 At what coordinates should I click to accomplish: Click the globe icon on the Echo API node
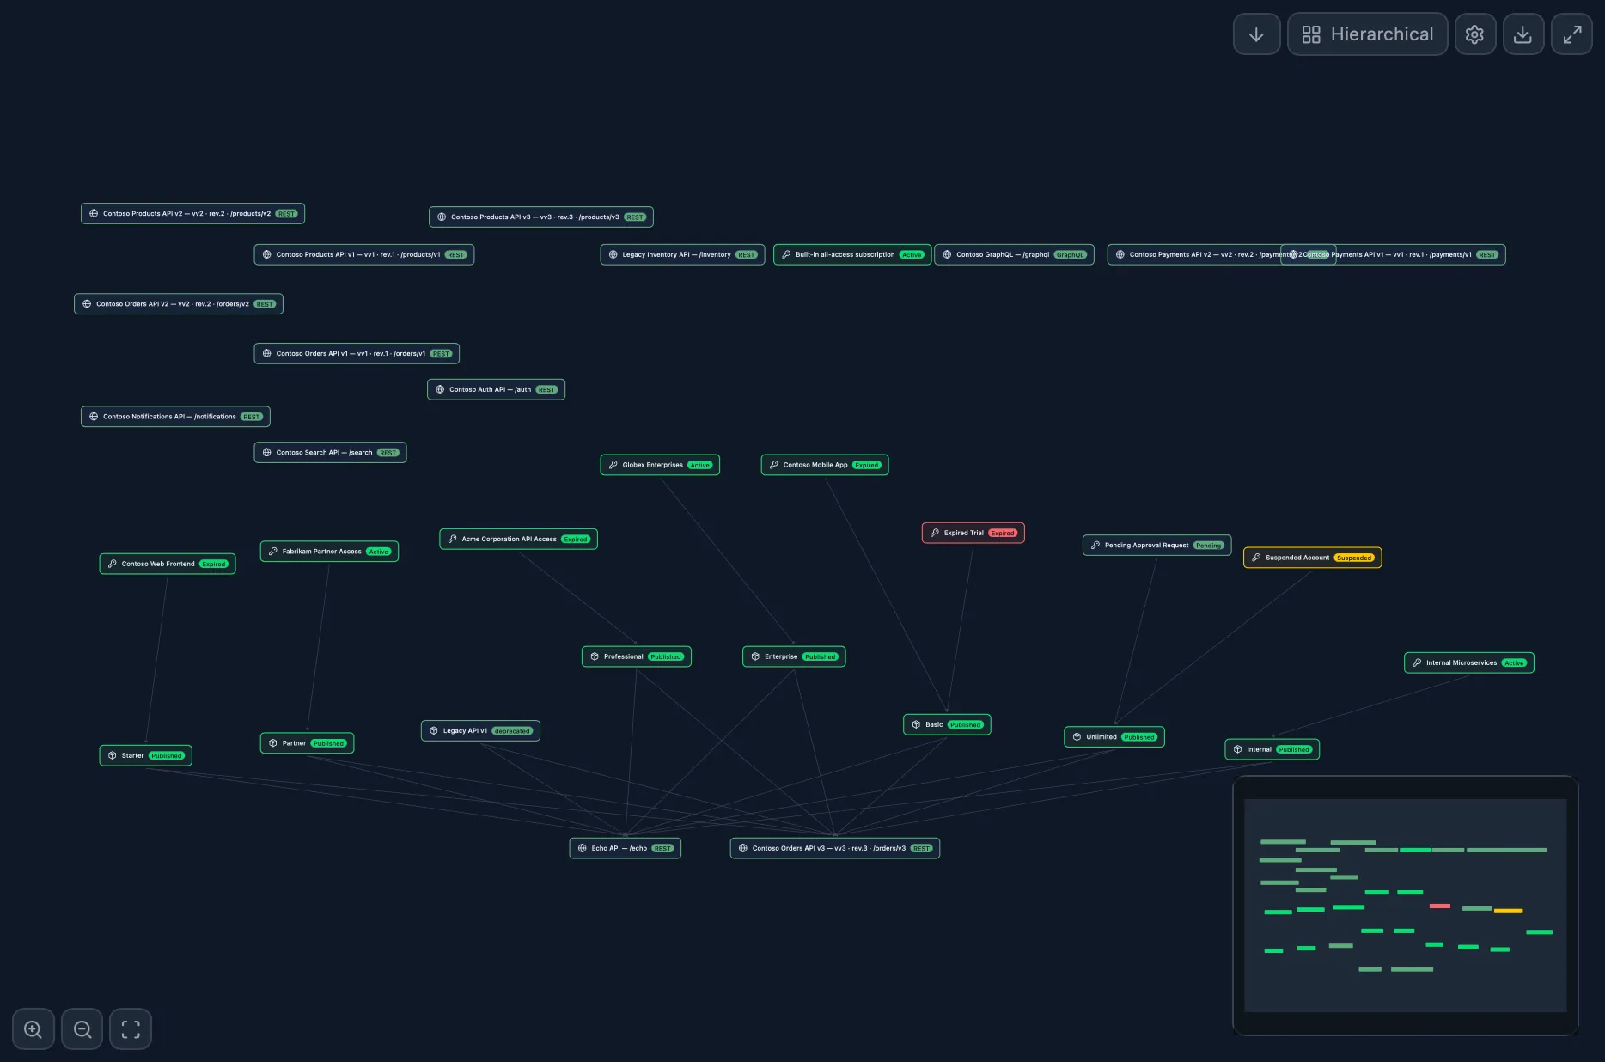[581, 848]
